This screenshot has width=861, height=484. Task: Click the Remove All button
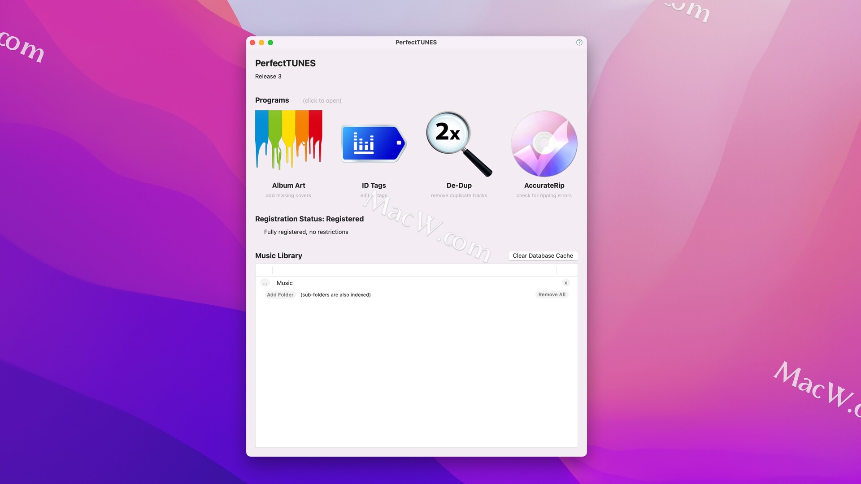(552, 295)
